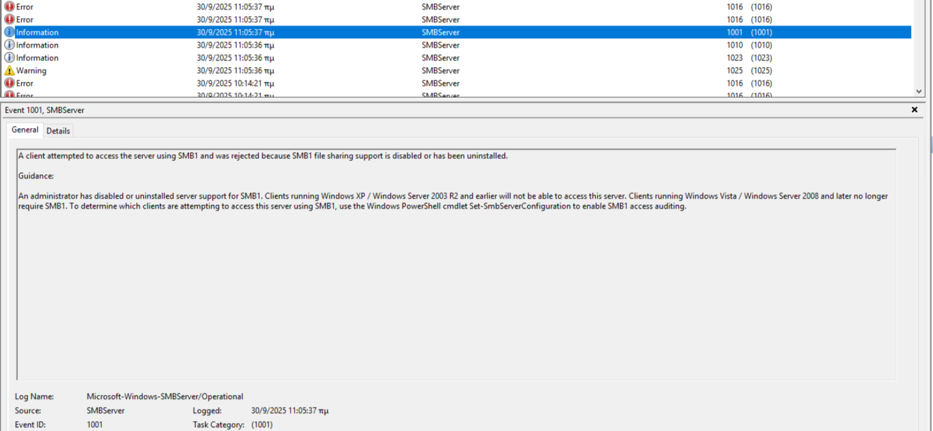Click the Logged field date value

pyautogui.click(x=290, y=411)
